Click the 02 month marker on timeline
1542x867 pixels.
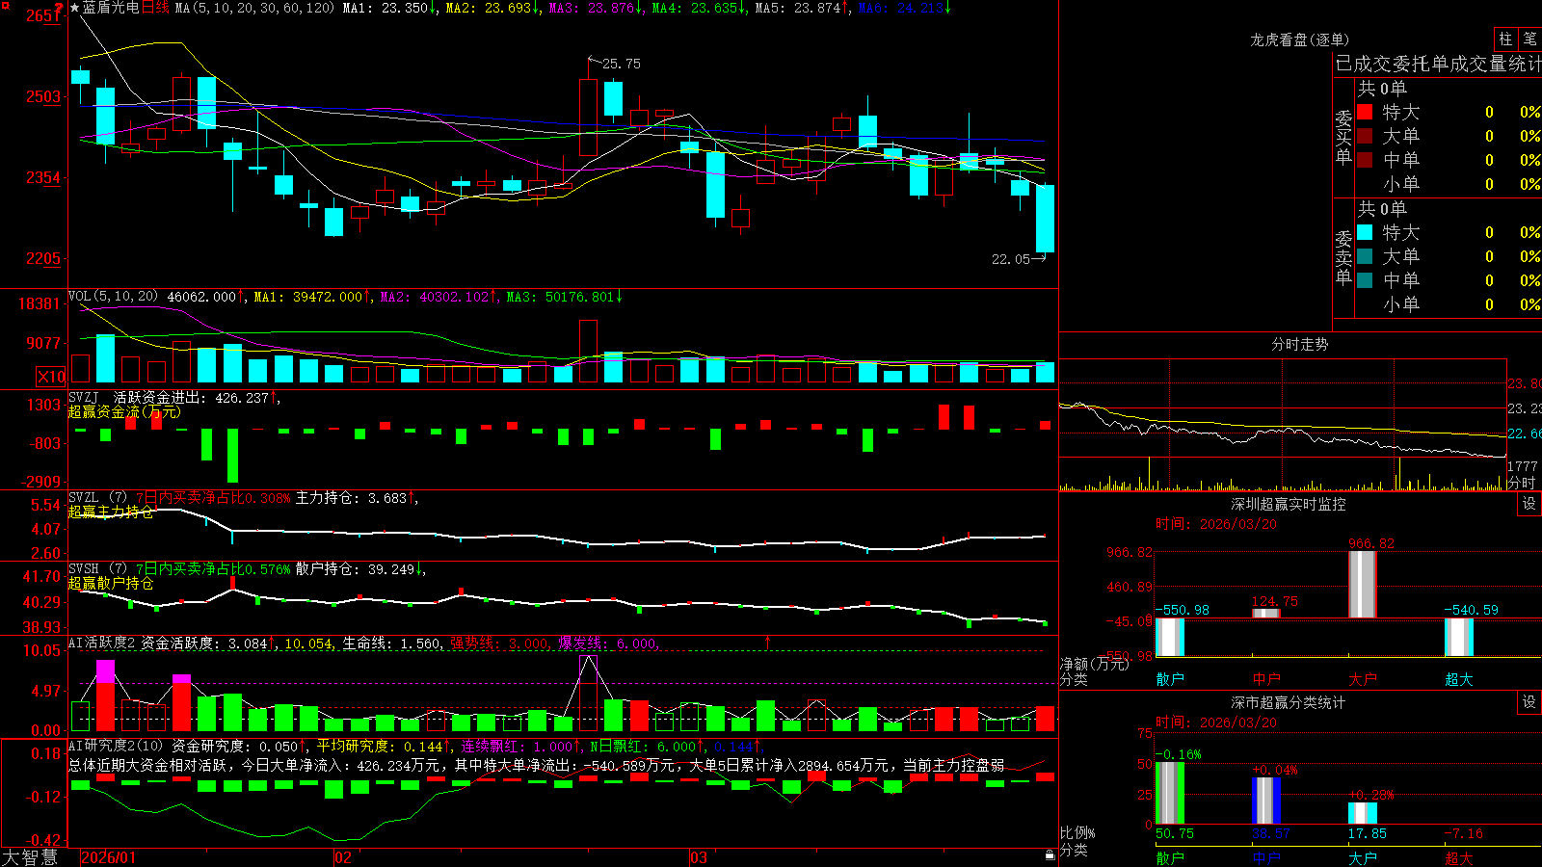click(x=342, y=857)
